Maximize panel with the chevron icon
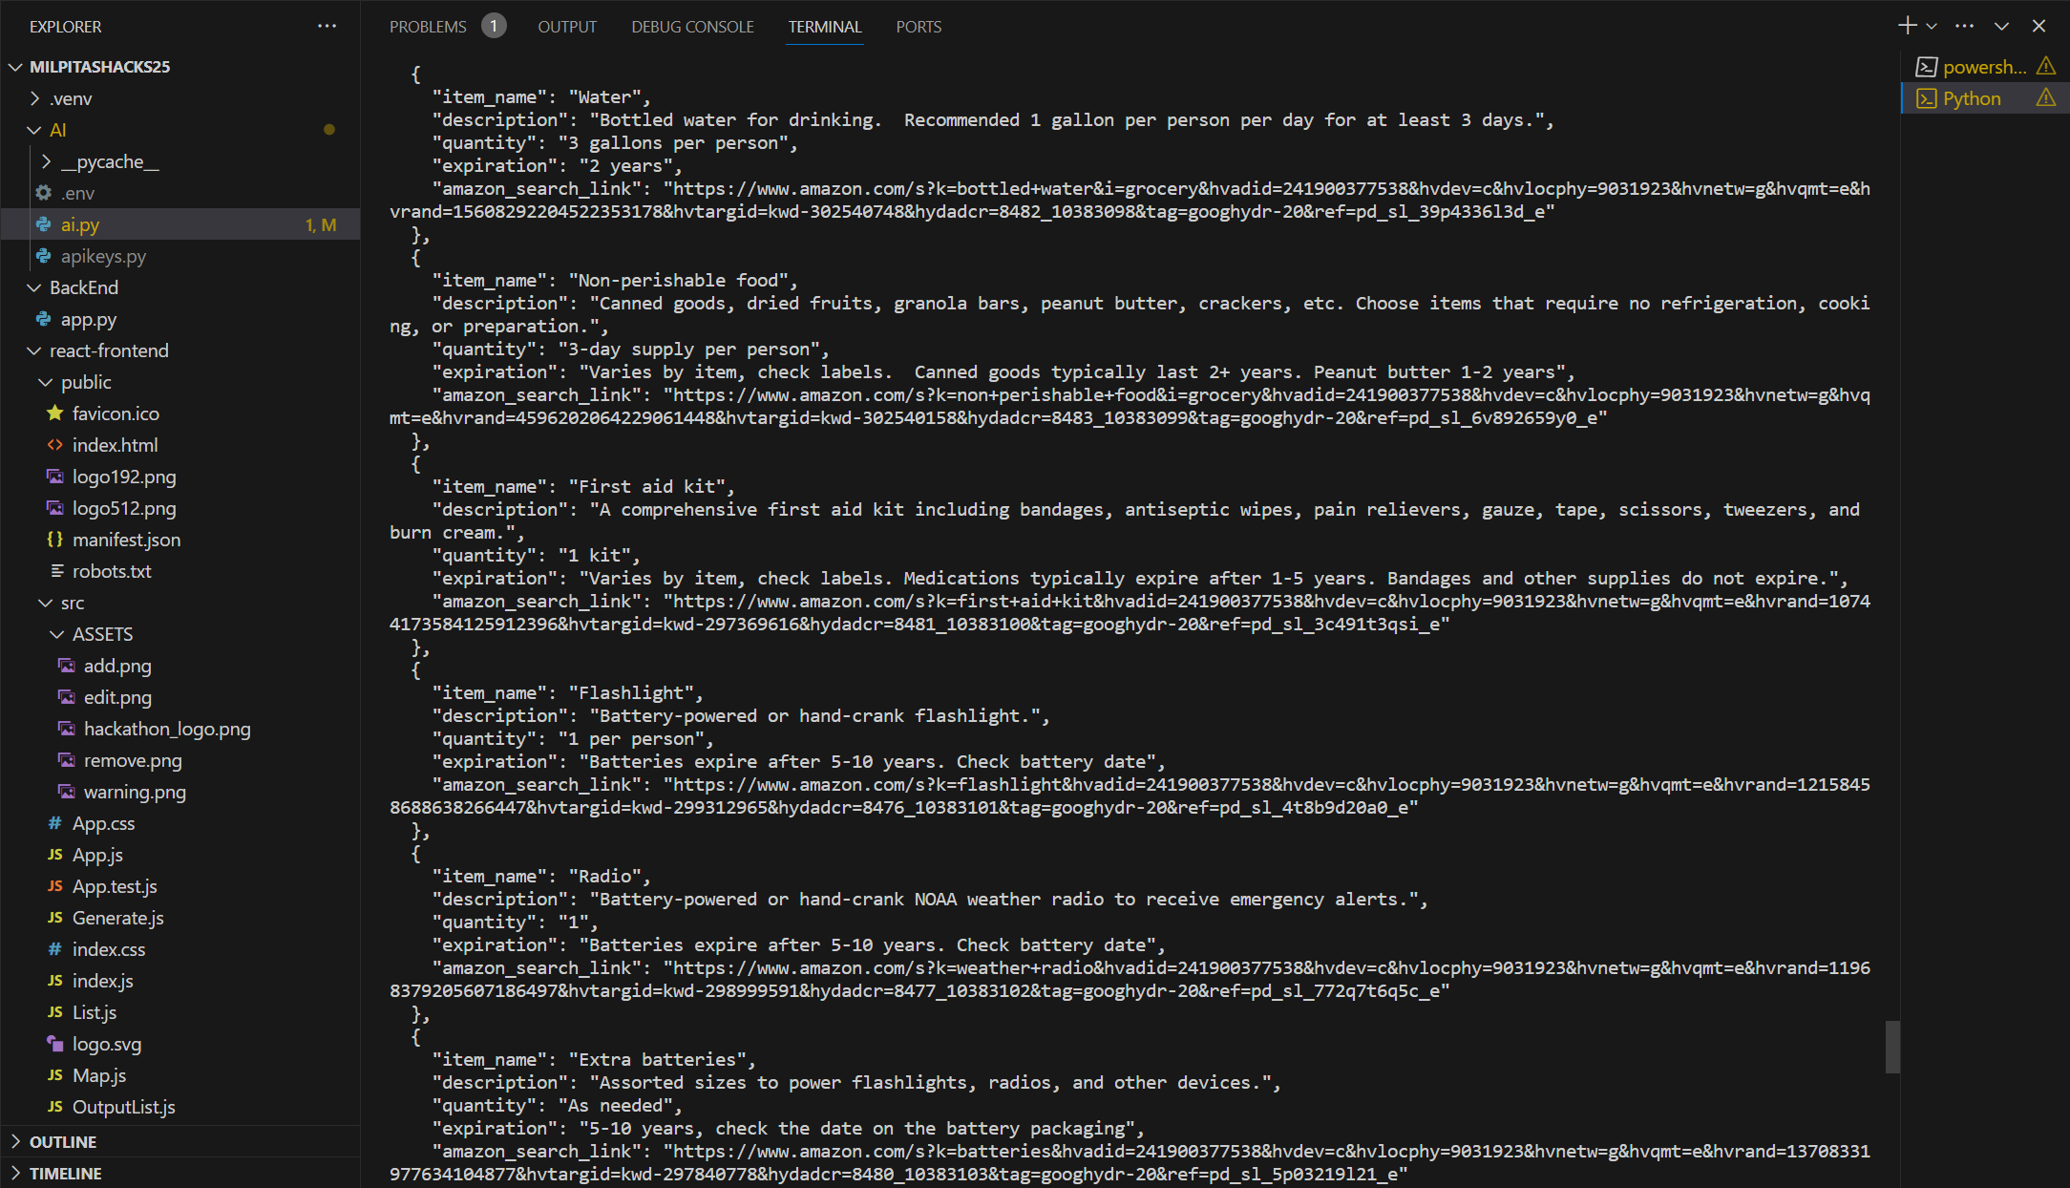Viewport: 2070px width, 1188px height. (x=2001, y=27)
